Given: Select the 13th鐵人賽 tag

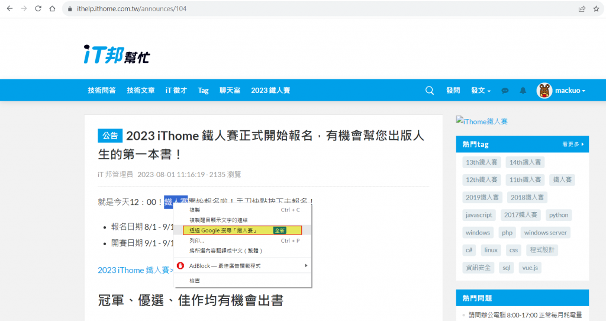Looking at the screenshot, I should click(x=482, y=162).
